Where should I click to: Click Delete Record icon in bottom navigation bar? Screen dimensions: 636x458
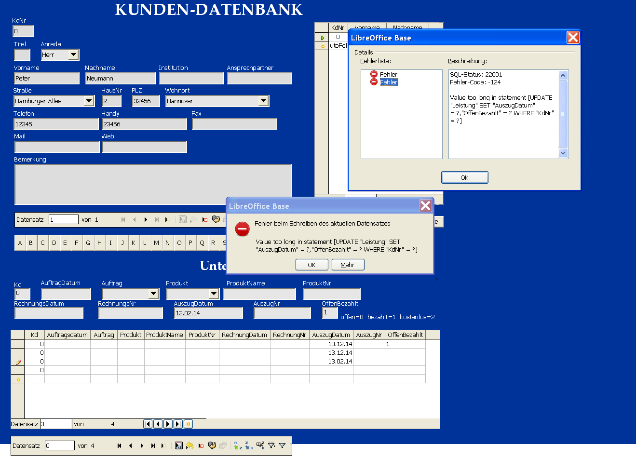tap(201, 446)
